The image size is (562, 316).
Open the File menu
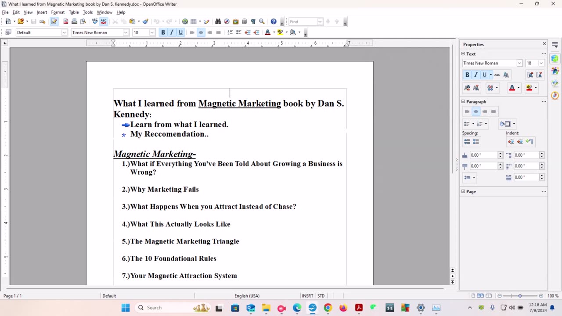tap(5, 12)
